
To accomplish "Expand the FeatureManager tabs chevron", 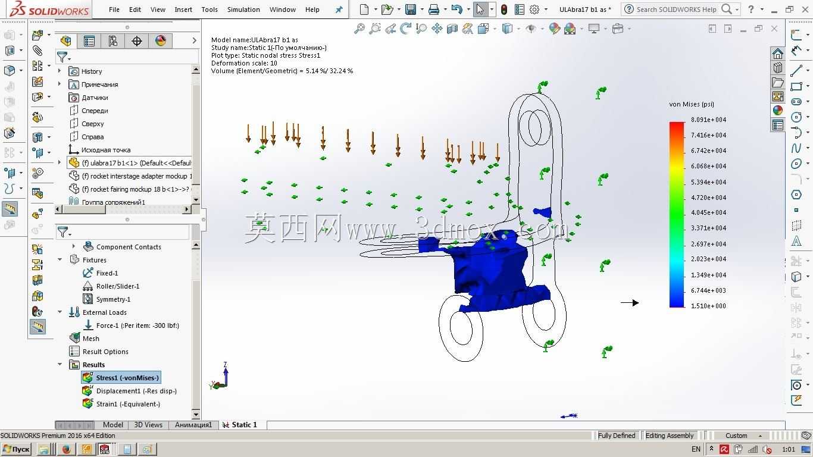I will tap(194, 40).
